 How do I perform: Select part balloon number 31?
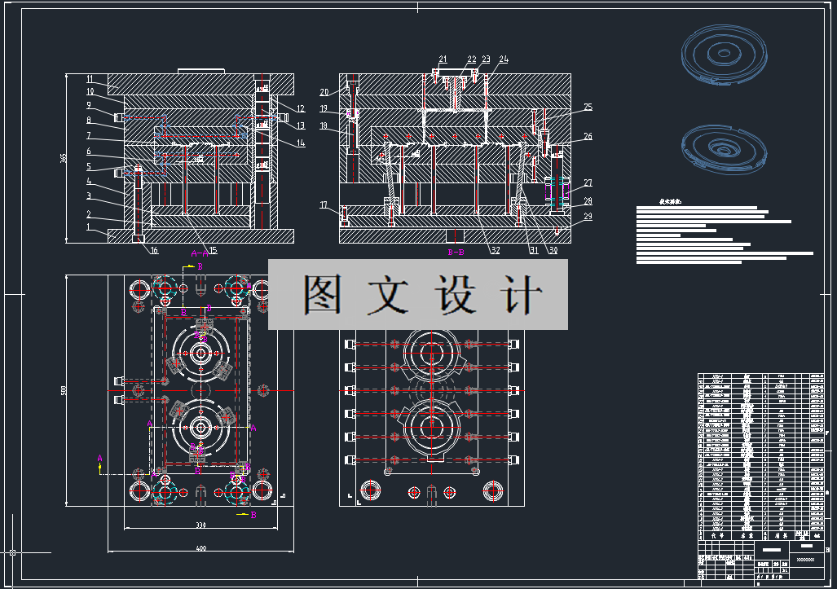point(534,250)
